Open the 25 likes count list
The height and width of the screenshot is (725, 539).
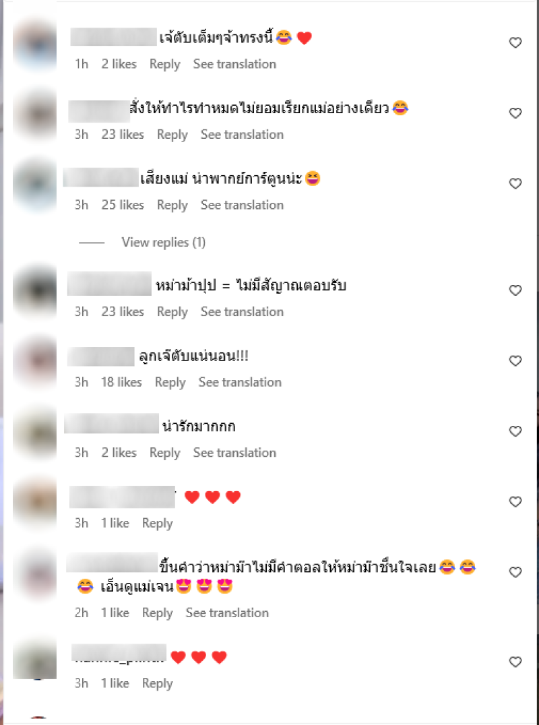123,205
